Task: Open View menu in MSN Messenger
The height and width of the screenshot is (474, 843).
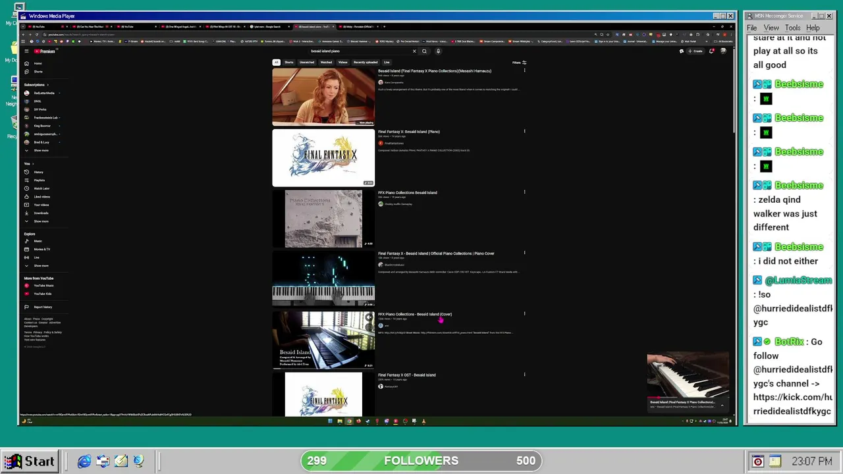Action: [771, 28]
